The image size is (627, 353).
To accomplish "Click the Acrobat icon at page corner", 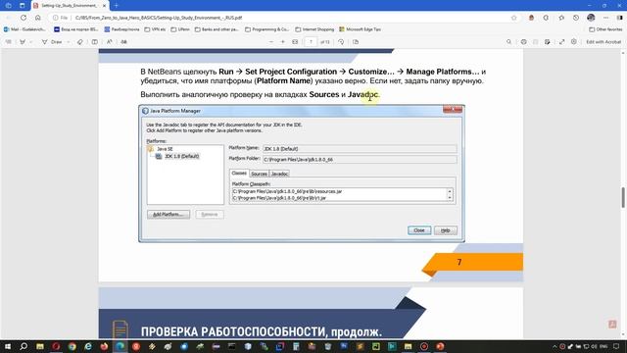I will click(612, 324).
